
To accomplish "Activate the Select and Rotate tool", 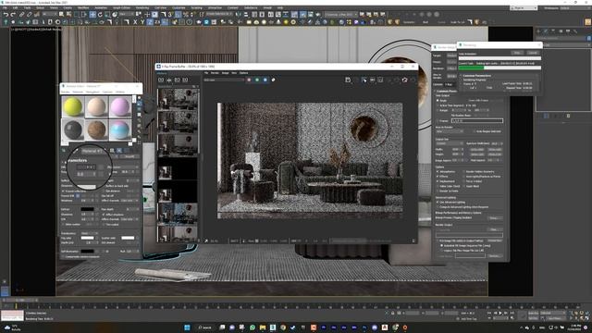I will click(100, 15).
